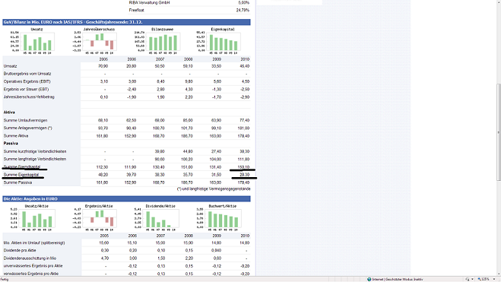Screen dimensions: 501x282
Task: Select the unverwässertes Ergebnis pro Aktie label
Action: (33, 266)
